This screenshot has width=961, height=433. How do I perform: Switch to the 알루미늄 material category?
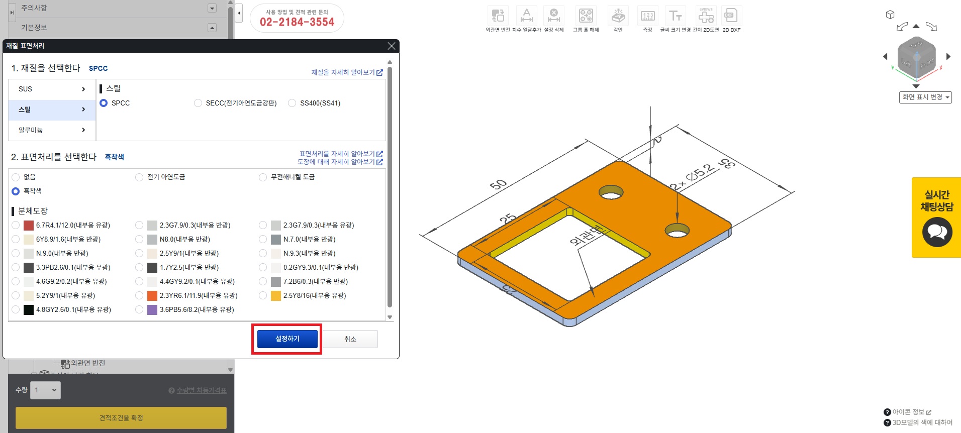click(x=52, y=130)
